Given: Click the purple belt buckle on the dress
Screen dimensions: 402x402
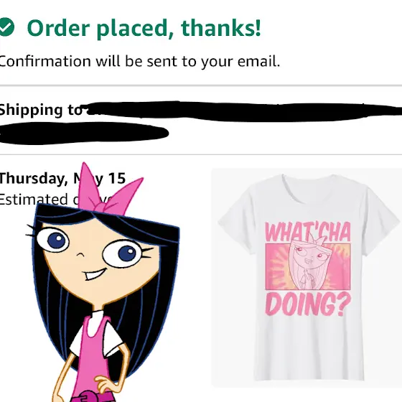Looking at the screenshot, I should (88, 396).
